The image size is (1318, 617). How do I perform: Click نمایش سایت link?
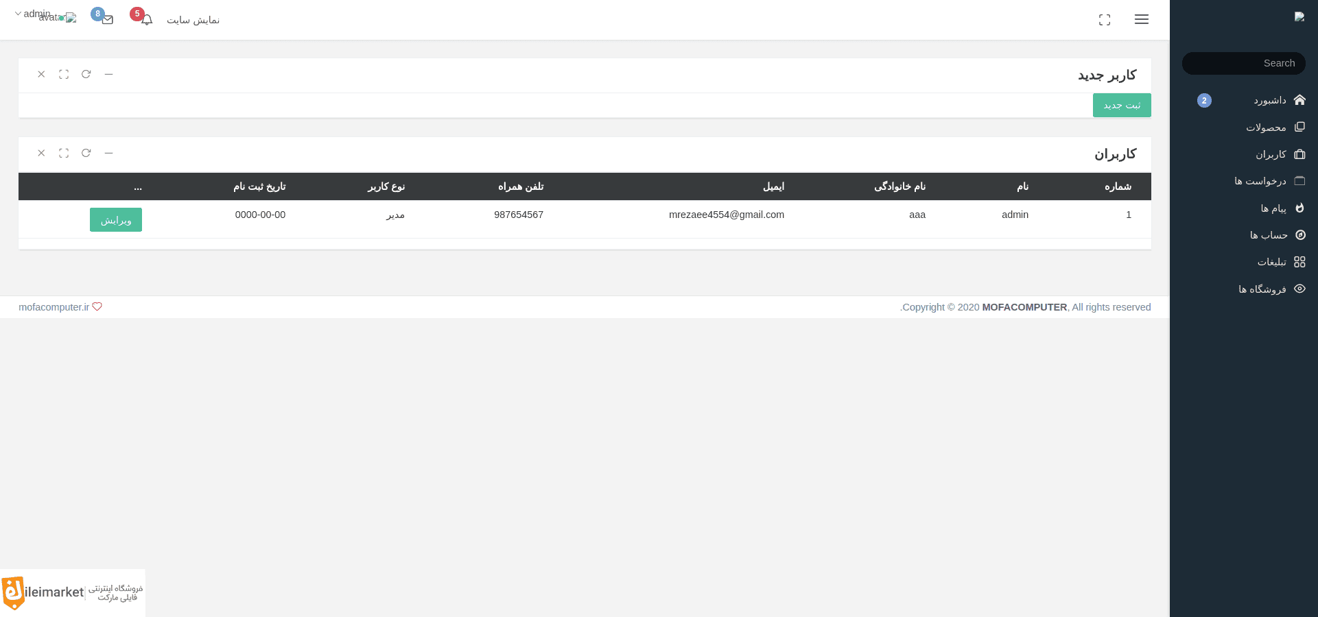(193, 20)
